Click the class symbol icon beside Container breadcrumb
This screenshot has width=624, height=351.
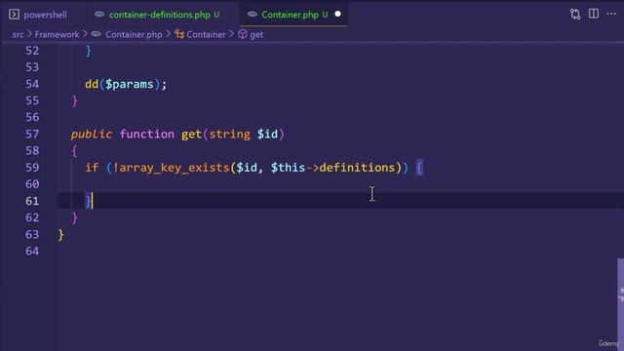[x=179, y=35]
